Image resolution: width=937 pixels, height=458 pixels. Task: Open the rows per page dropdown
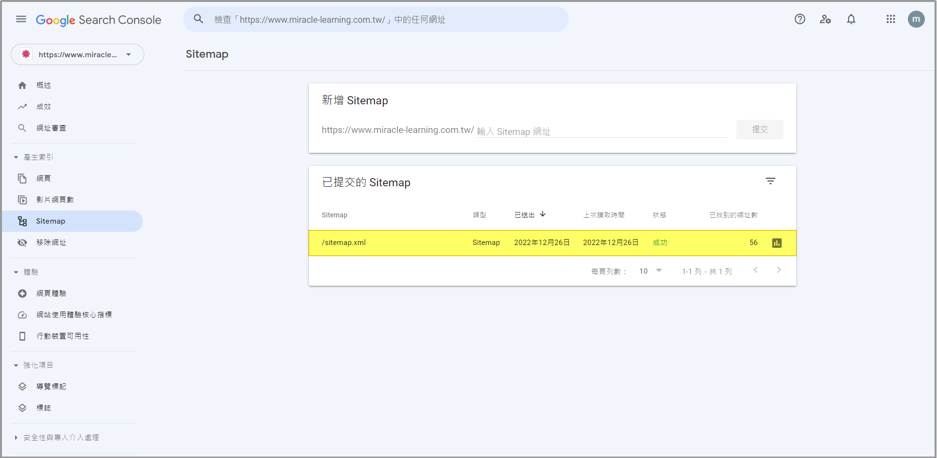pyautogui.click(x=650, y=271)
